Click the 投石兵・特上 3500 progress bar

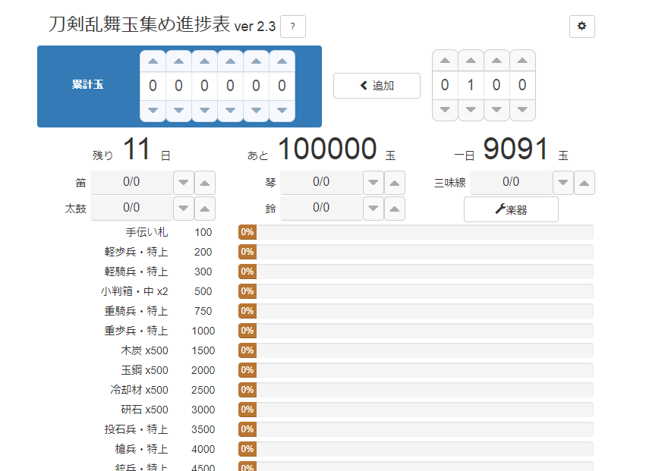(x=416, y=429)
